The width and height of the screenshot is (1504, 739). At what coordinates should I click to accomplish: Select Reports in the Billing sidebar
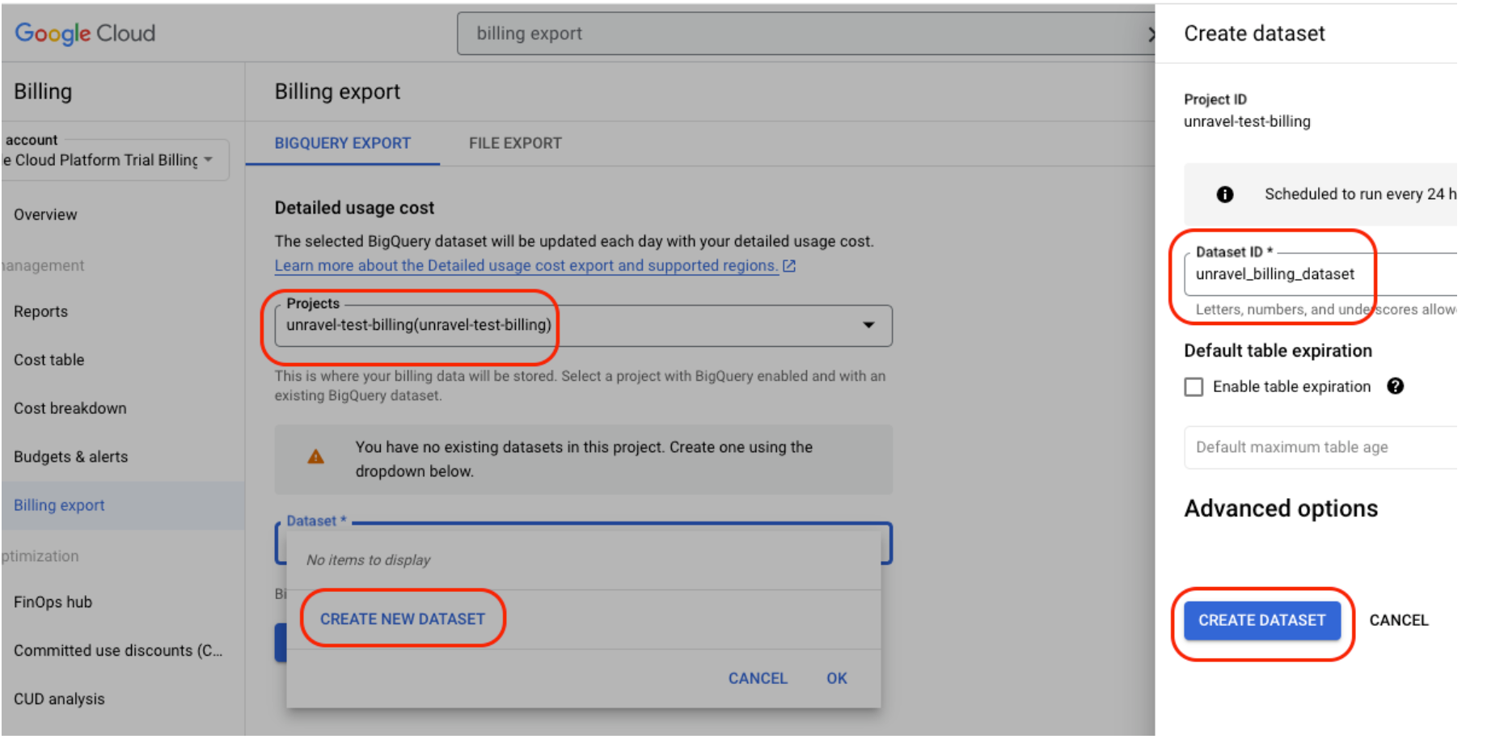(40, 311)
